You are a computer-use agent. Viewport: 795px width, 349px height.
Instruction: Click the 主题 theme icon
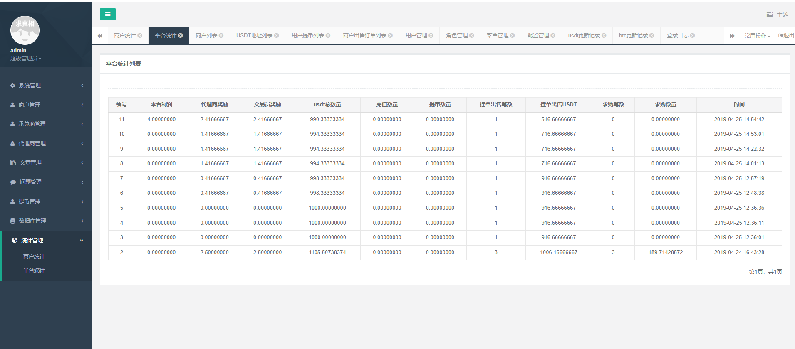pos(770,15)
